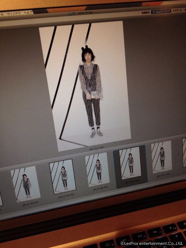Click the _MG_9139.JPG filename label
Viewport: 186px width, 248px height.
30,204
